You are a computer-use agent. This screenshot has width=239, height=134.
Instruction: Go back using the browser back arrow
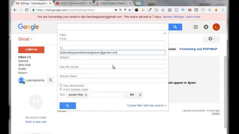pyautogui.click(x=15, y=10)
